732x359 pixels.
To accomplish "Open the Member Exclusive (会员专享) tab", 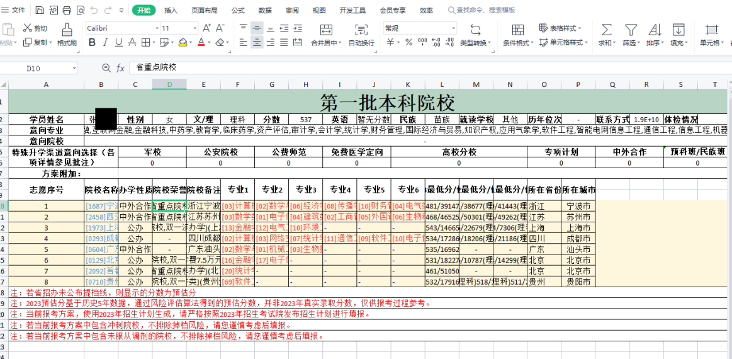I will pyautogui.click(x=393, y=10).
